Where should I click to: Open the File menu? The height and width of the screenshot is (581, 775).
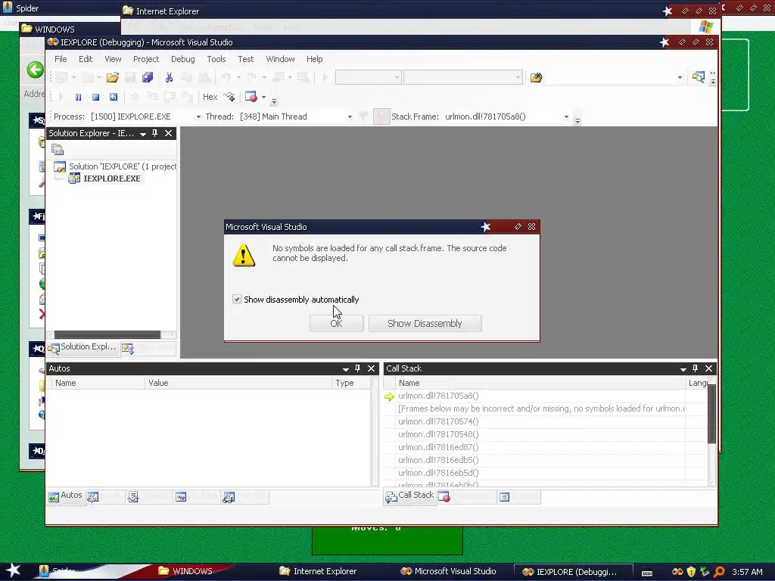pos(61,59)
